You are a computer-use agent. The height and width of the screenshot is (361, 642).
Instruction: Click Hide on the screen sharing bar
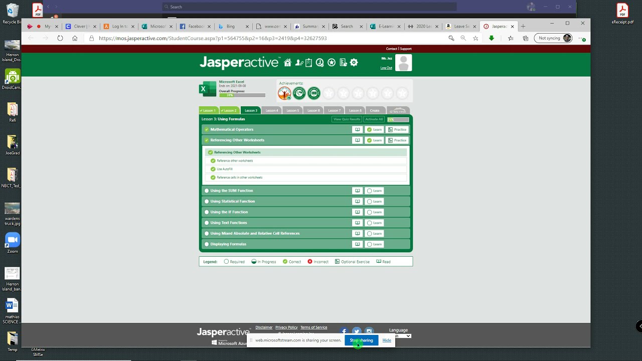coord(387,340)
